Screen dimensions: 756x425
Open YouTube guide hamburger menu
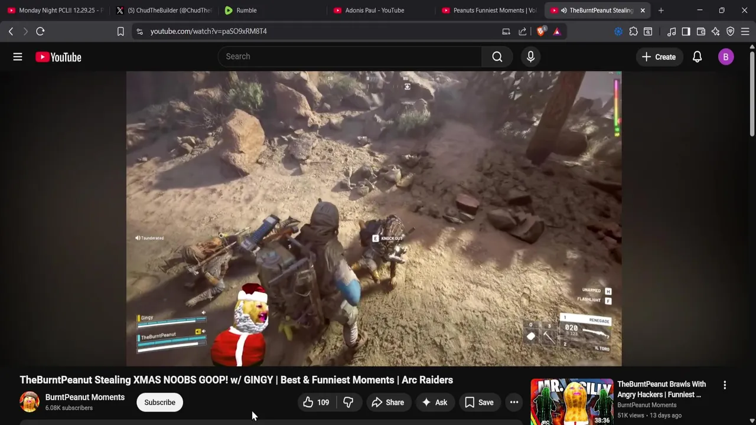point(18,57)
